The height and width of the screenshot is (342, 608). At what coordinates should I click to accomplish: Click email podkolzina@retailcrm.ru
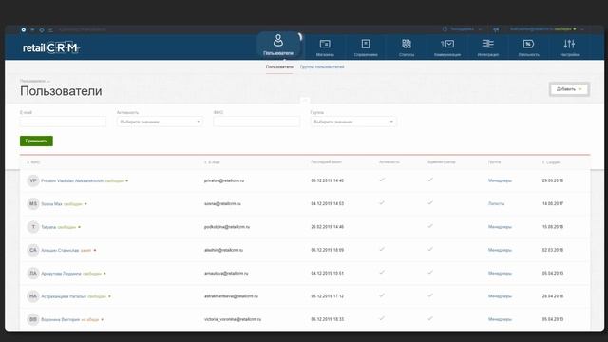pos(227,227)
